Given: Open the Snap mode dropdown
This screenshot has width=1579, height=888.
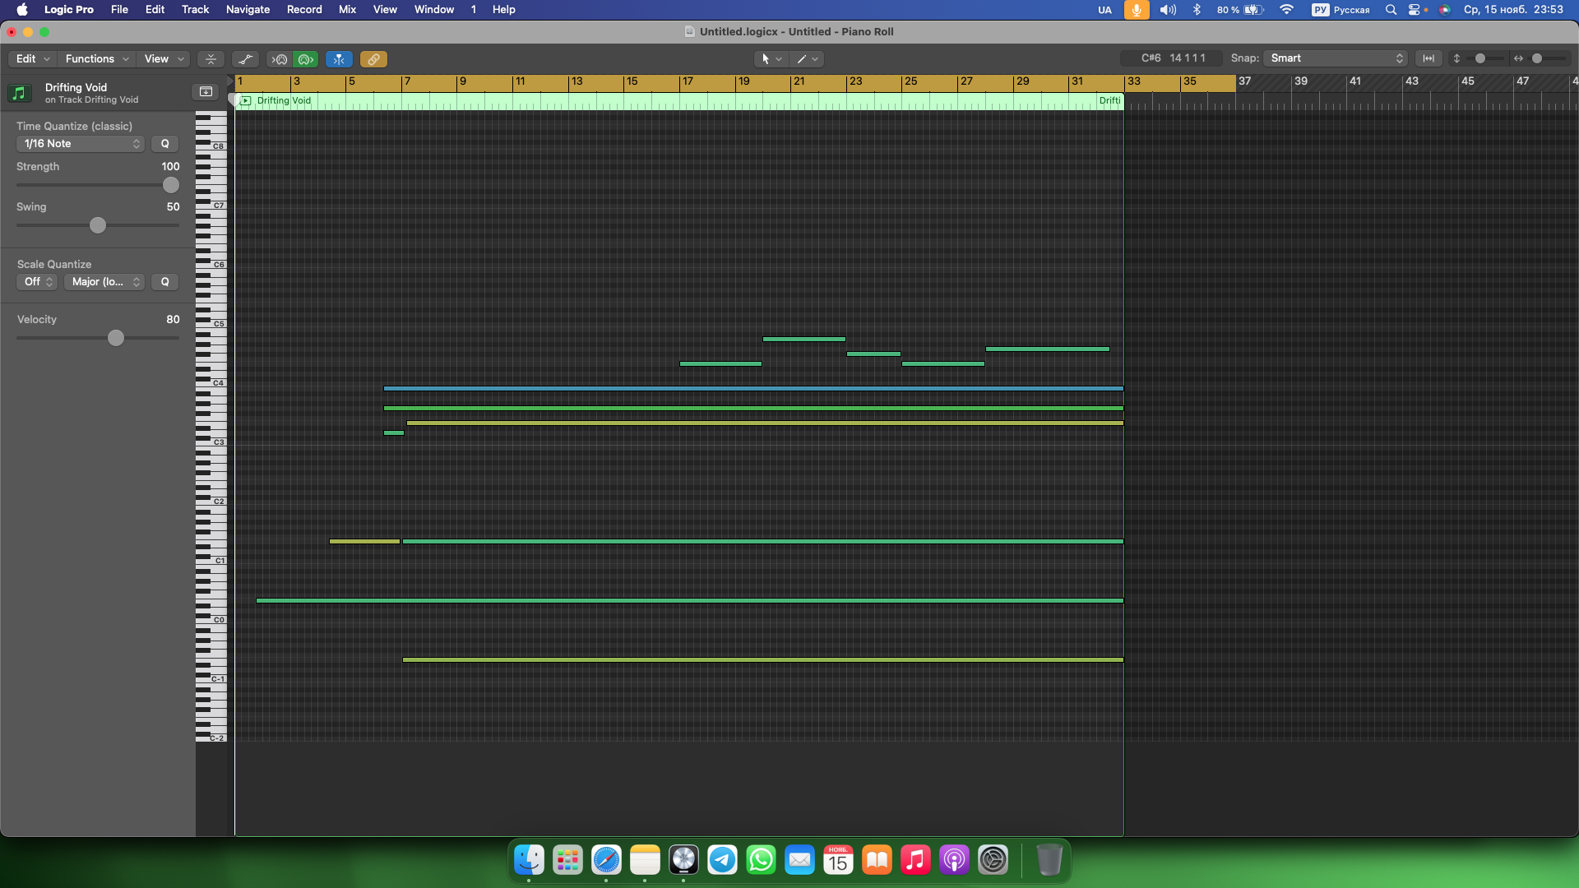Looking at the screenshot, I should pos(1336,58).
